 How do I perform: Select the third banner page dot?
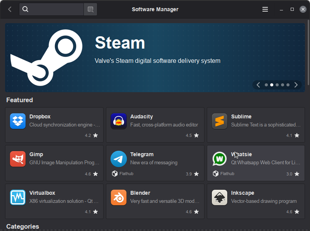pyautogui.click(x=277, y=85)
